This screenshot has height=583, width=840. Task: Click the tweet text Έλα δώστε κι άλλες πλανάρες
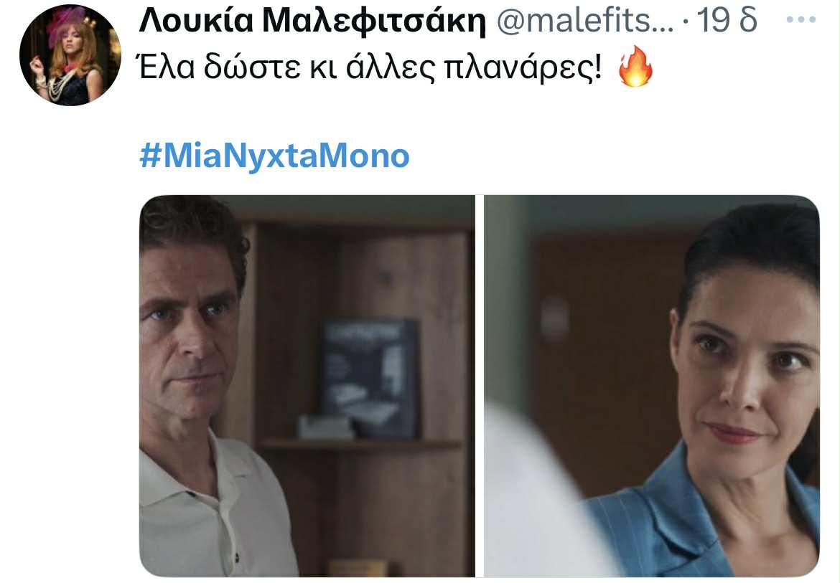(370, 68)
